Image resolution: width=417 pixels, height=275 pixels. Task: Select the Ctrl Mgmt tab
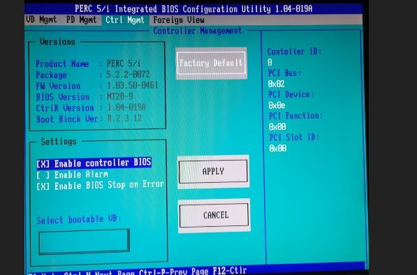pos(125,20)
